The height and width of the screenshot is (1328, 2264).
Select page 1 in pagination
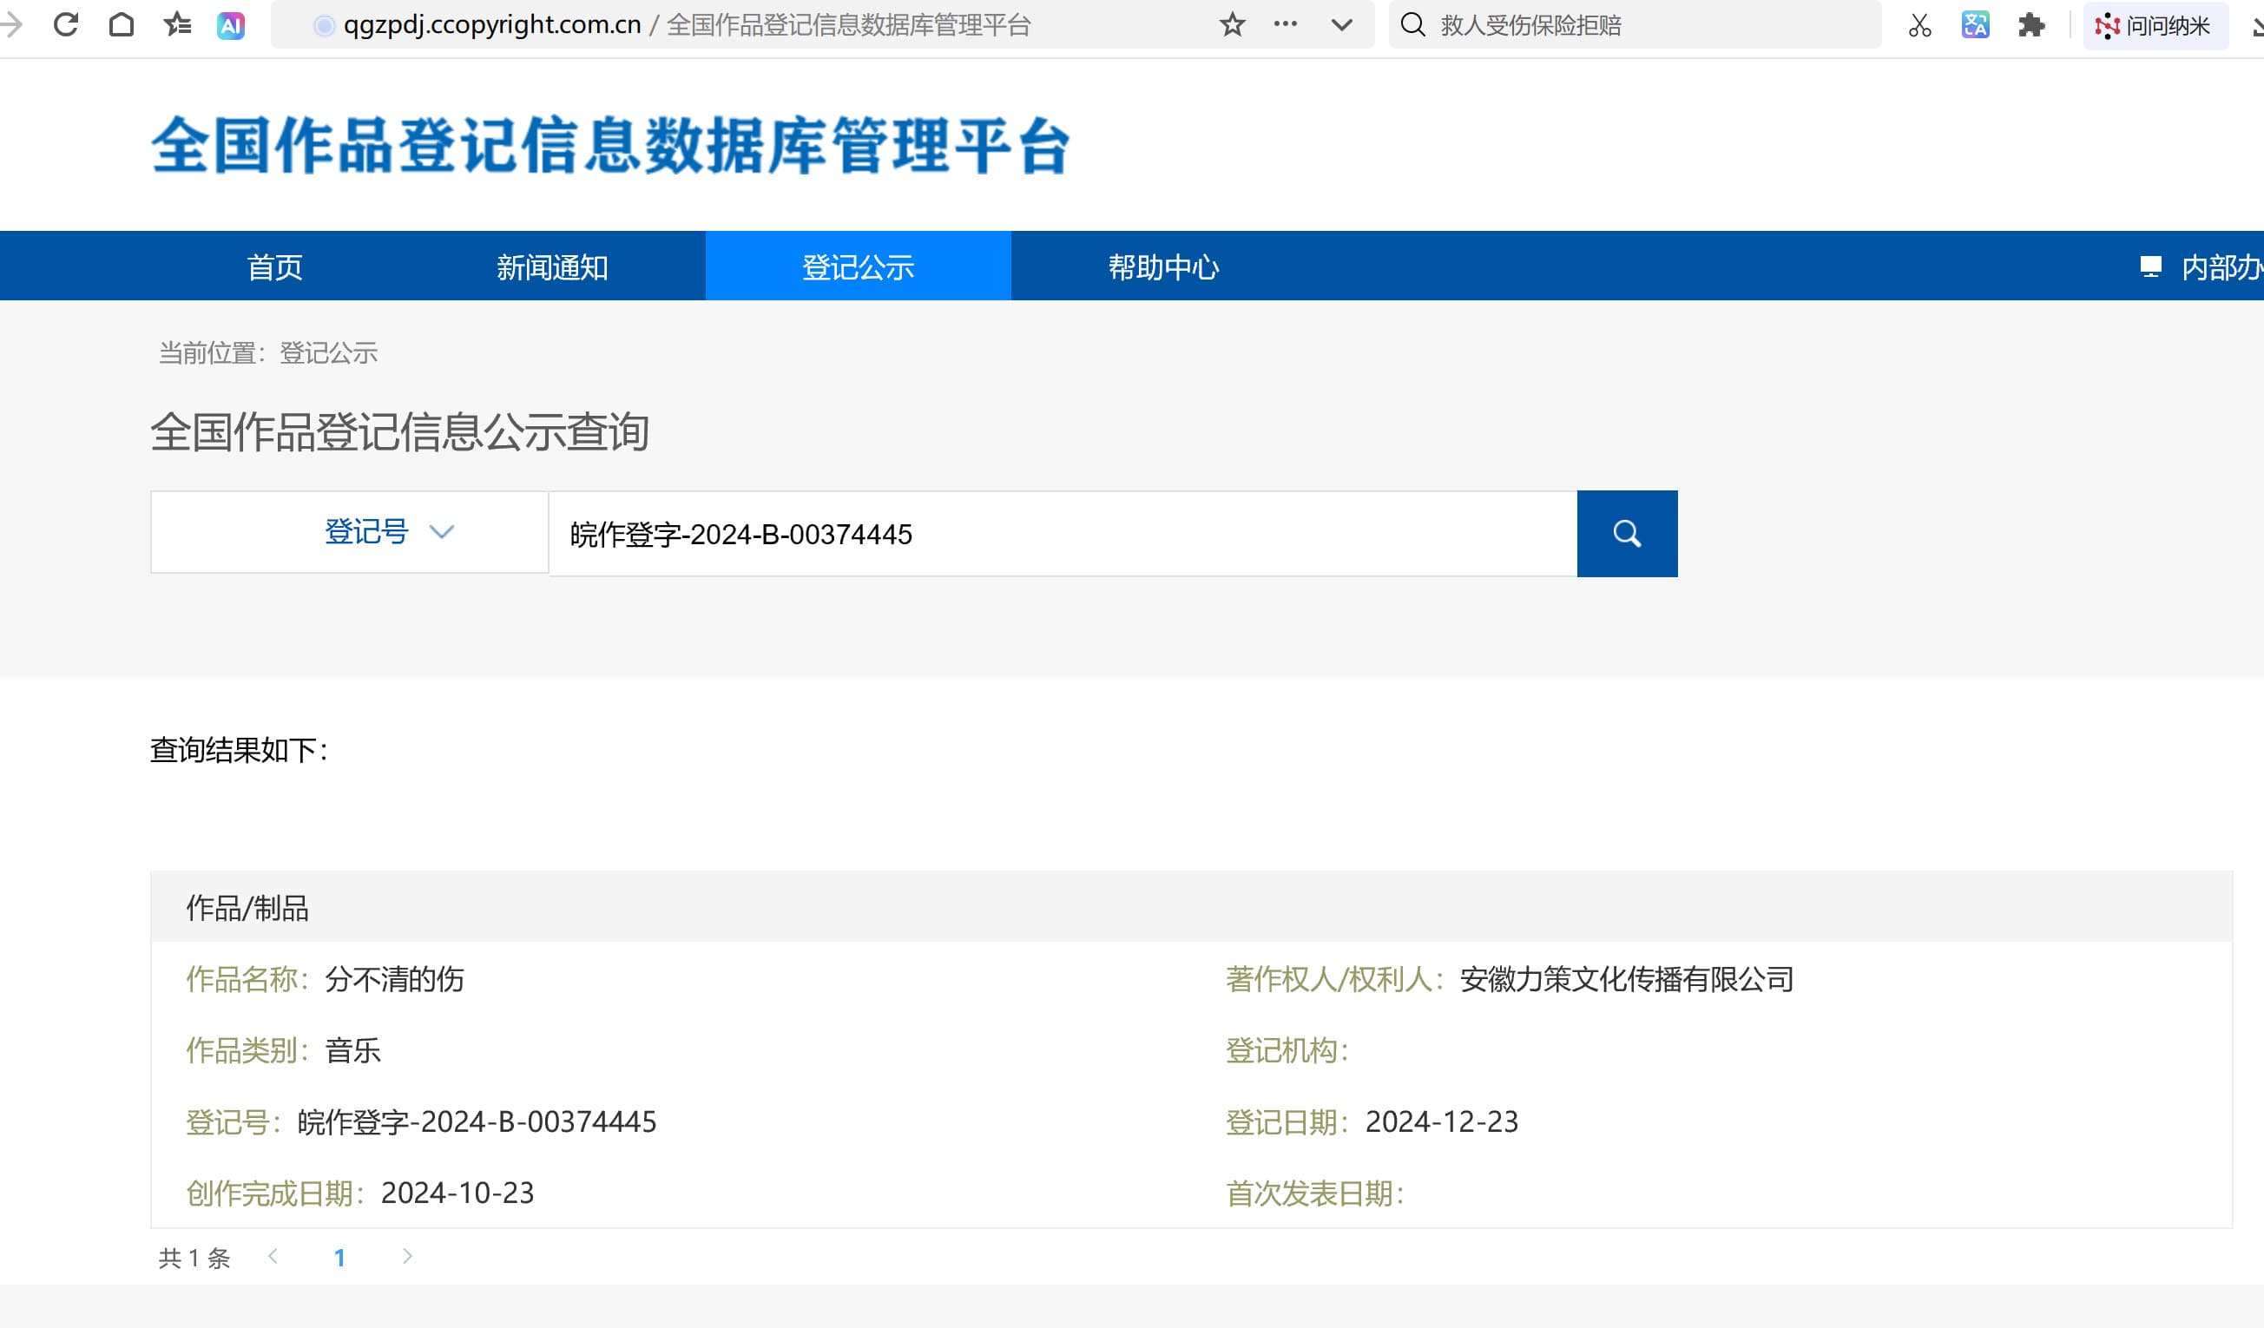pos(339,1257)
